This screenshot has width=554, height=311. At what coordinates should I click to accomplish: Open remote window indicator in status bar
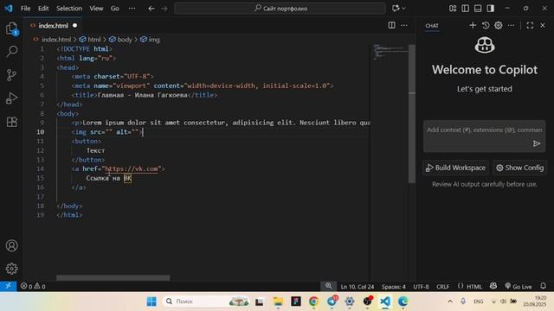coord(8,286)
